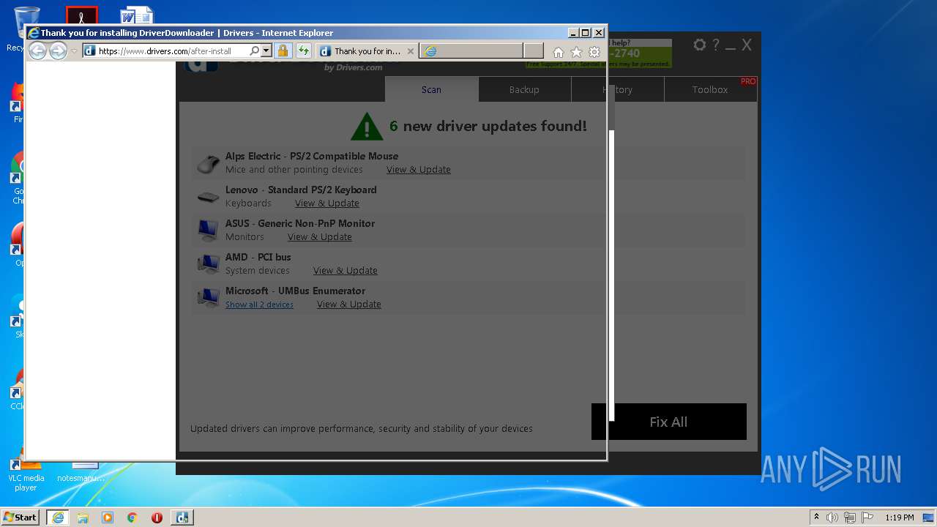Click the green warning triangle icon
The width and height of the screenshot is (937, 527).
pyautogui.click(x=367, y=126)
